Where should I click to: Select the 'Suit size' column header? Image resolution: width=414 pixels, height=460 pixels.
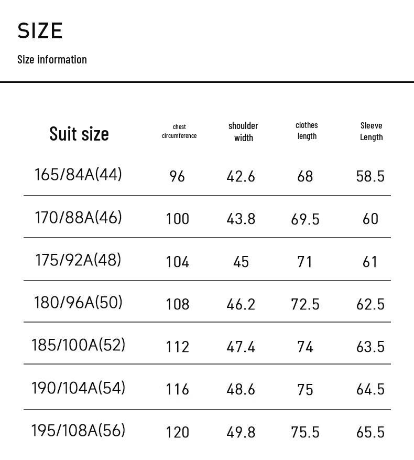pos(79,134)
